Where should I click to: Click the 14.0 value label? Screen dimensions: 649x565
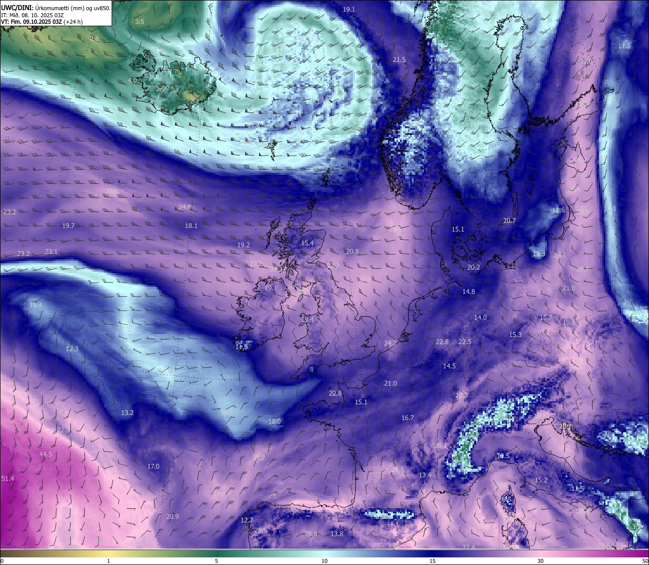pyautogui.click(x=480, y=317)
